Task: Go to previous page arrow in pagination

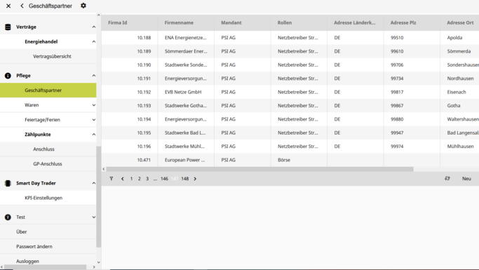Action: click(x=123, y=179)
